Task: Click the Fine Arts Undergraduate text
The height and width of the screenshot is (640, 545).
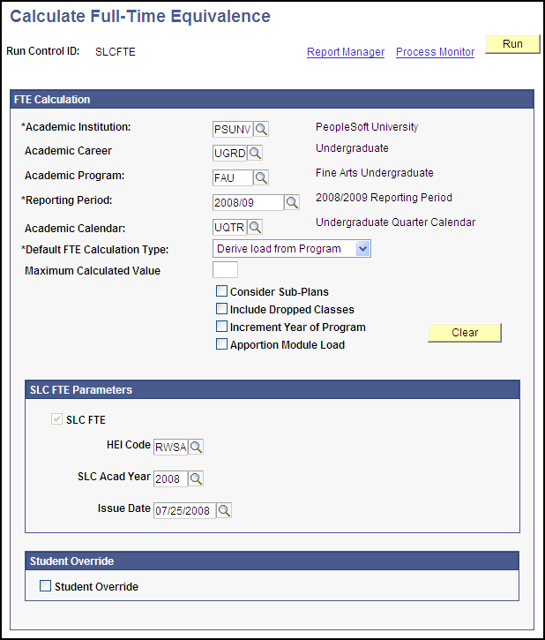Action: 375,173
